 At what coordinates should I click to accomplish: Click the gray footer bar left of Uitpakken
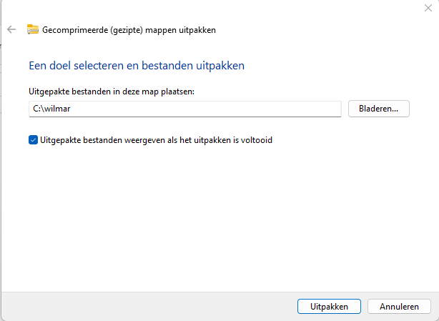[x=143, y=306]
